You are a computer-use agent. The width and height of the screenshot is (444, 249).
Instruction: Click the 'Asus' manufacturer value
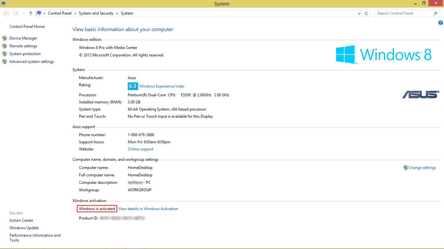tap(132, 78)
